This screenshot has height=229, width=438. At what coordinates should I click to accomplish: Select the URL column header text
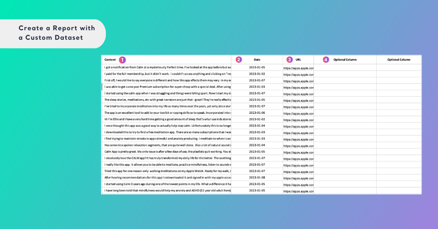pyautogui.click(x=298, y=60)
